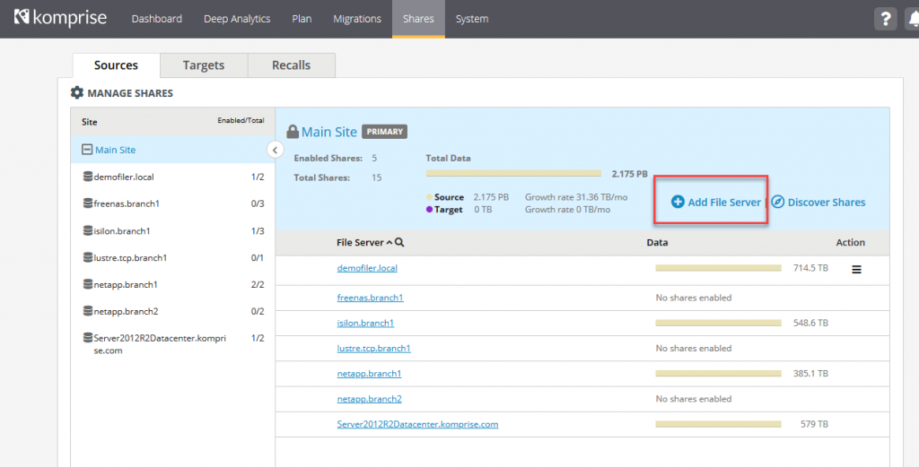The height and width of the screenshot is (467, 919).
Task: Click the database icon beside netapp.branch1 in site list
Action: [x=88, y=284]
